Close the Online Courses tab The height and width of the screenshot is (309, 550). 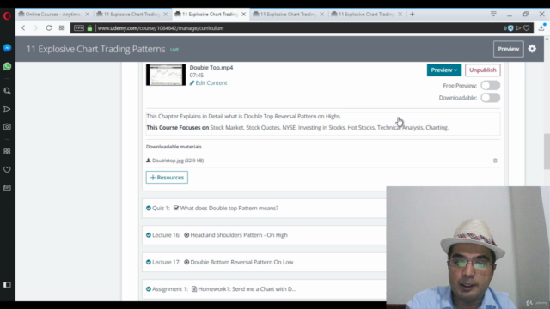(88, 15)
